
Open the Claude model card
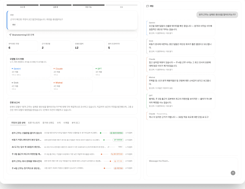click(72, 71)
